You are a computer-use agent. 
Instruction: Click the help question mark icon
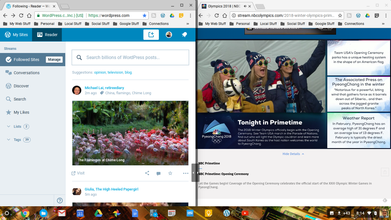point(60,201)
